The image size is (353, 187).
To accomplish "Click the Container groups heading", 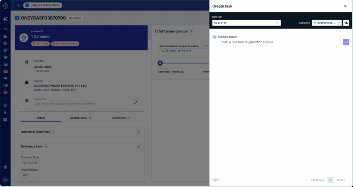I will tap(172, 31).
